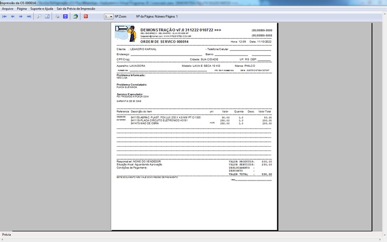Click 'Cidade: SUA CIDADE' text

(x=204, y=60)
